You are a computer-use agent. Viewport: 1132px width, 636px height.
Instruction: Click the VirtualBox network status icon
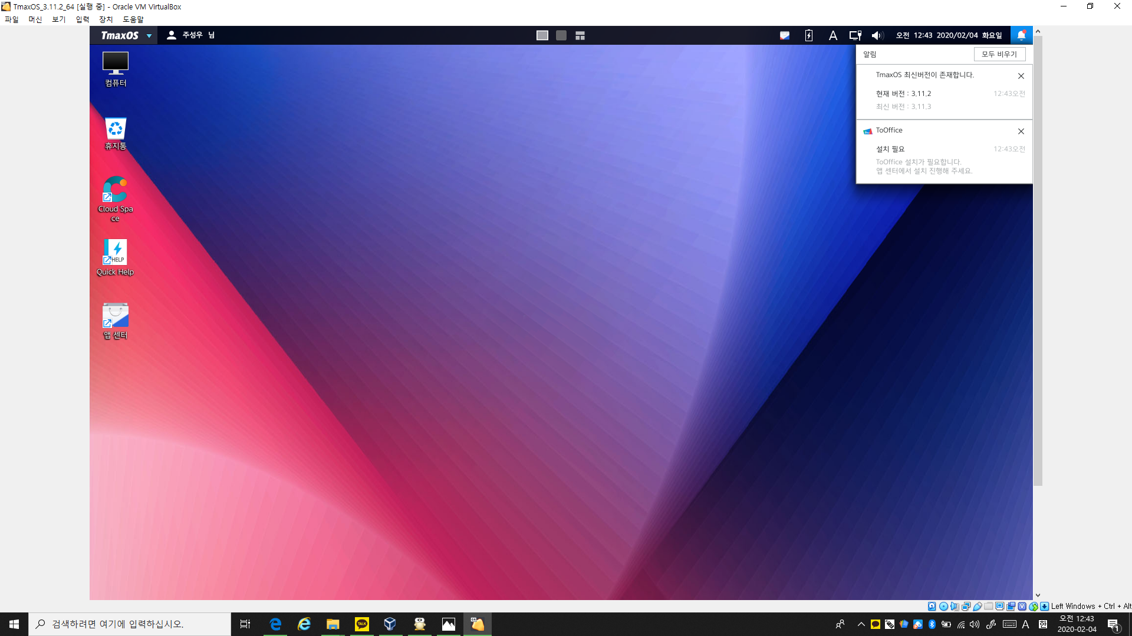click(x=966, y=606)
